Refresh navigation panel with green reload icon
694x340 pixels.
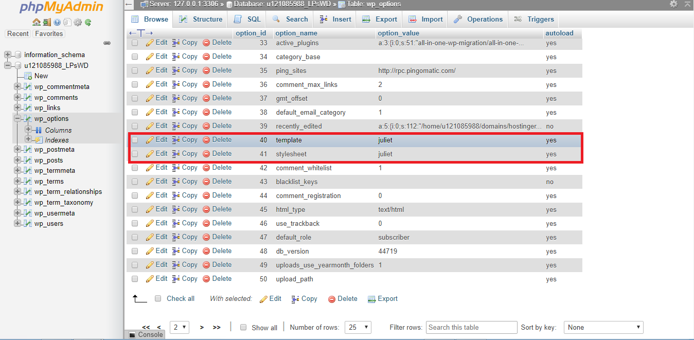(x=87, y=23)
